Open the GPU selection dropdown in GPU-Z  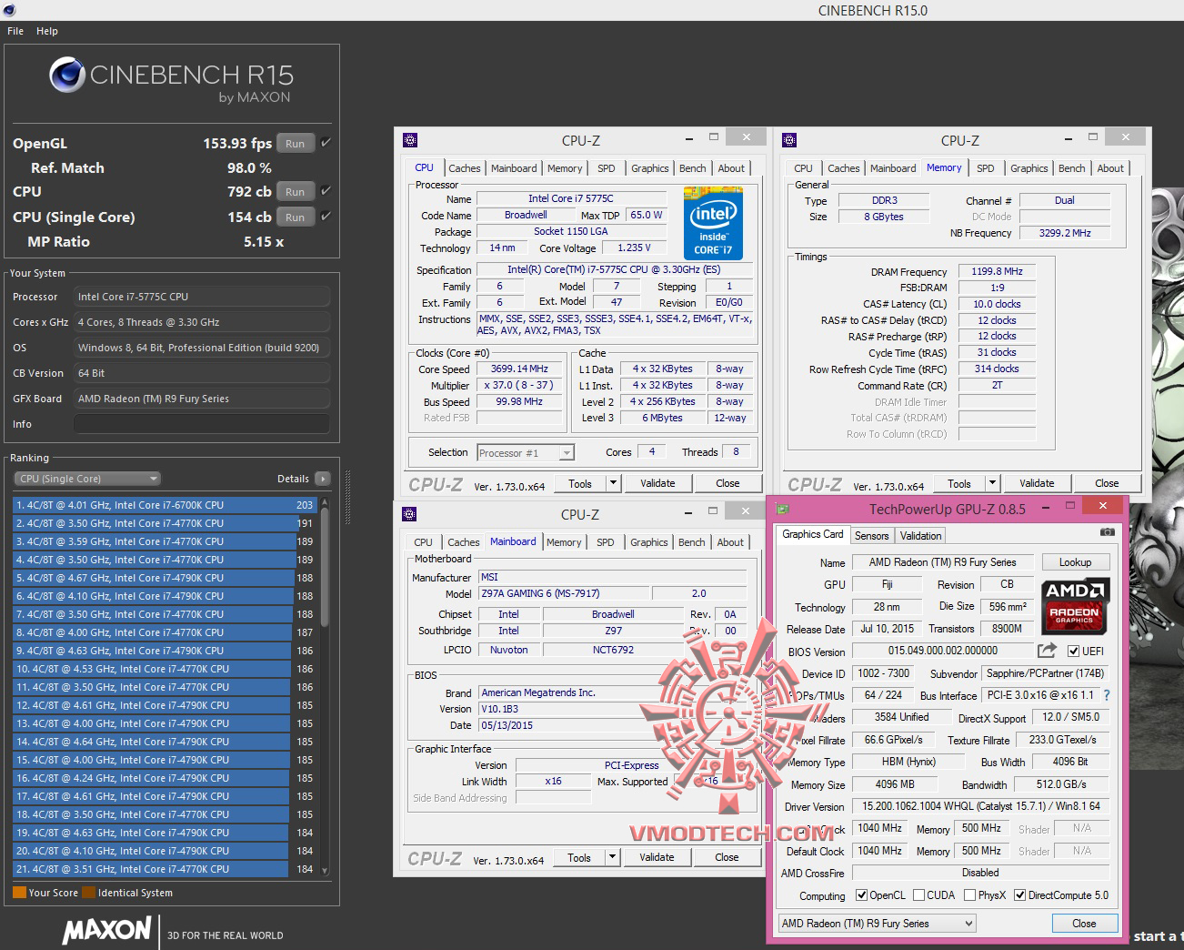point(878,923)
